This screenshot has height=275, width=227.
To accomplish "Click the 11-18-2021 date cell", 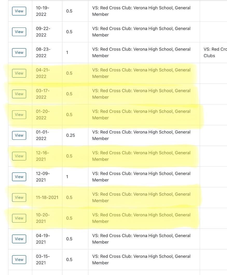I will pos(47,197).
